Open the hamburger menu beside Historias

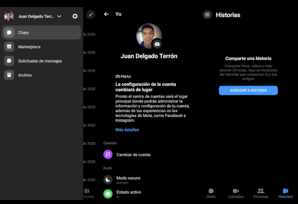click(x=207, y=14)
